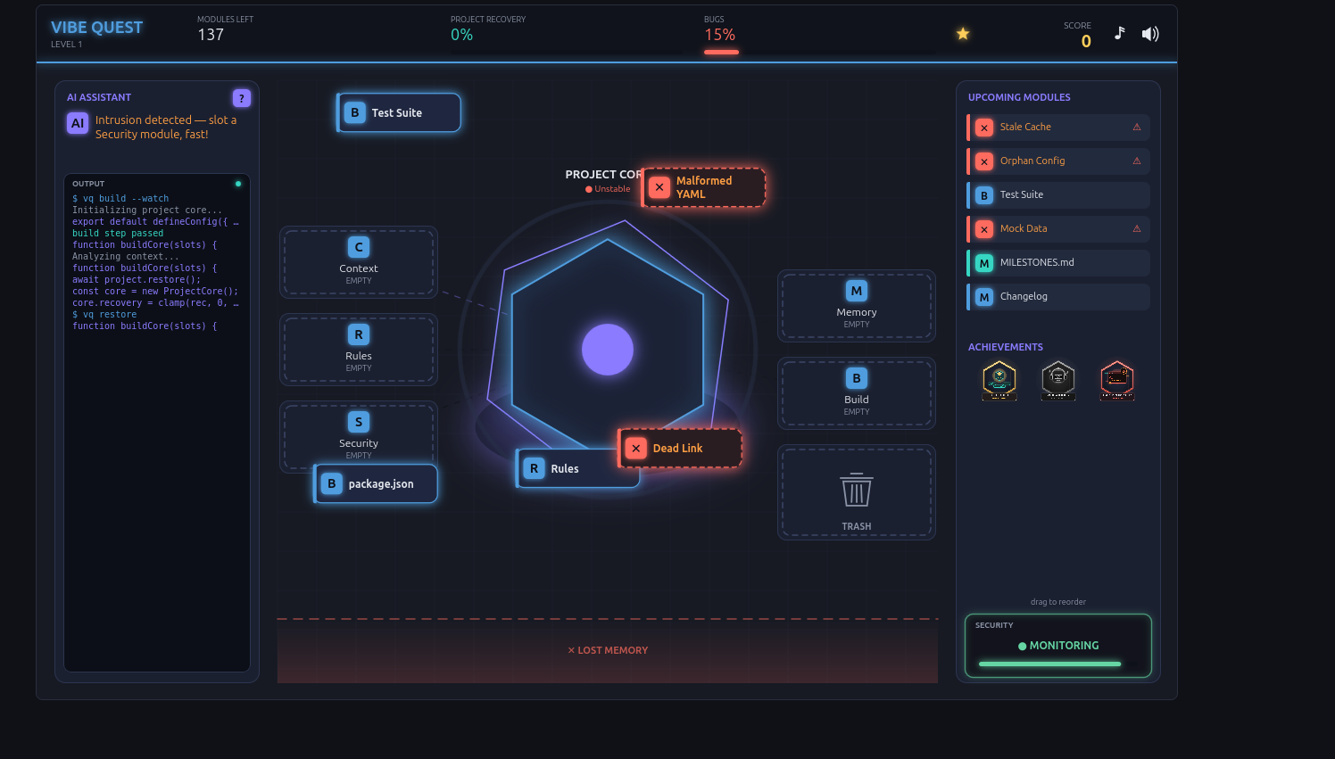This screenshot has height=759, width=1335.
Task: Select the empty Context slot C icon
Action: [359, 247]
